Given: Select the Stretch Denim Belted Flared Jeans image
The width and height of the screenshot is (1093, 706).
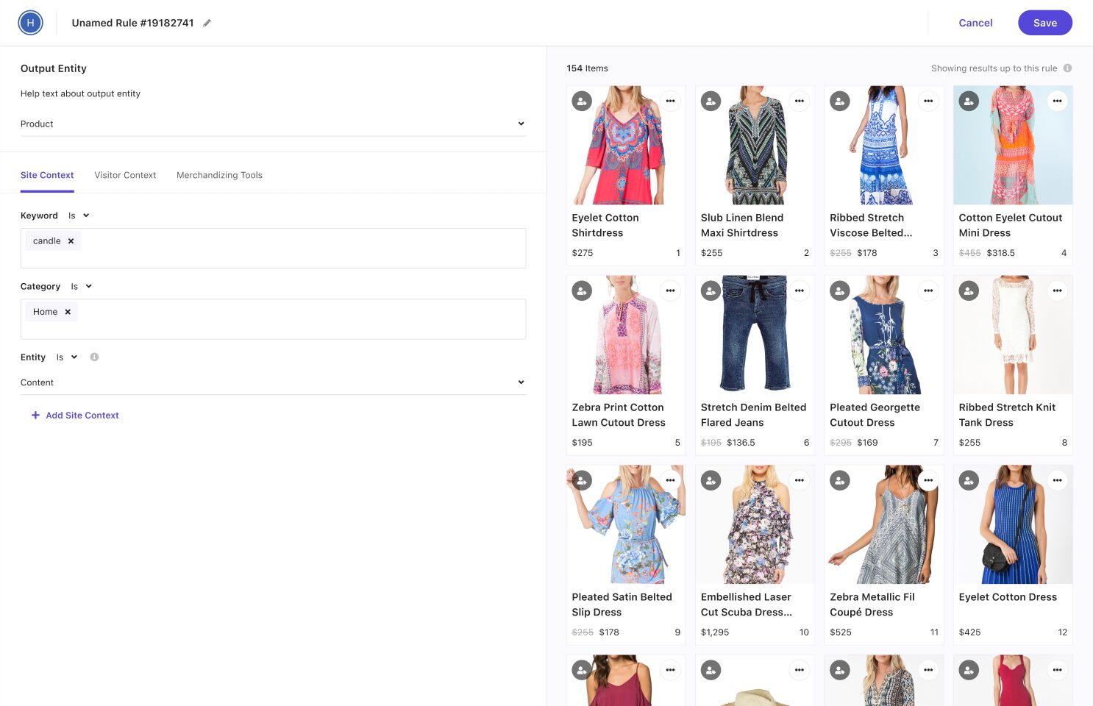Looking at the screenshot, I should coord(755,335).
